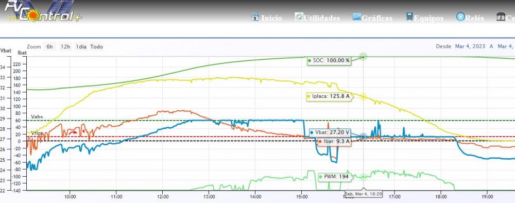515x203 pixels.
Task: Click the Relés round icon
Action: click(460, 17)
